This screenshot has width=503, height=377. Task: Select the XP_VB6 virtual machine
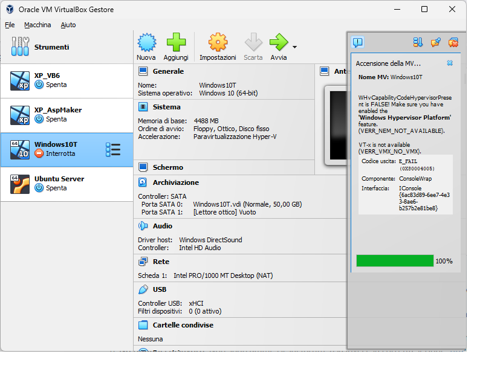67,81
